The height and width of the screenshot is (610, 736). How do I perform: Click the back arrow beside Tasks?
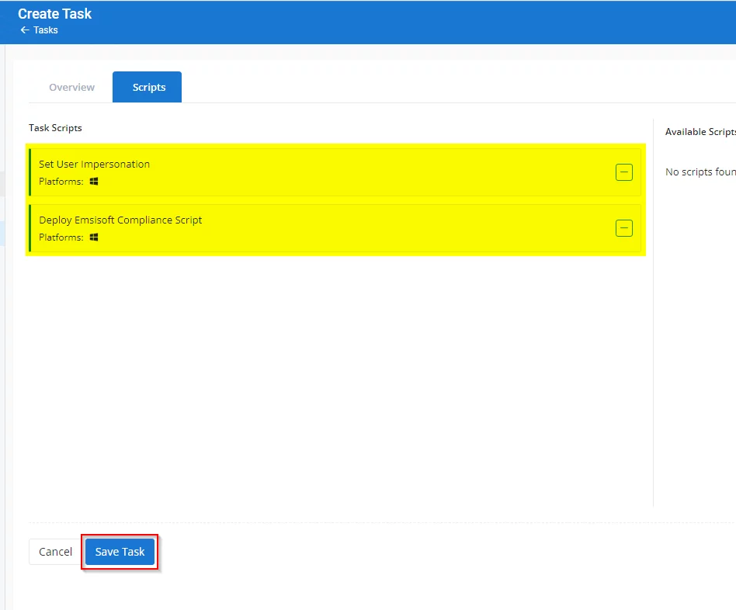(x=25, y=30)
